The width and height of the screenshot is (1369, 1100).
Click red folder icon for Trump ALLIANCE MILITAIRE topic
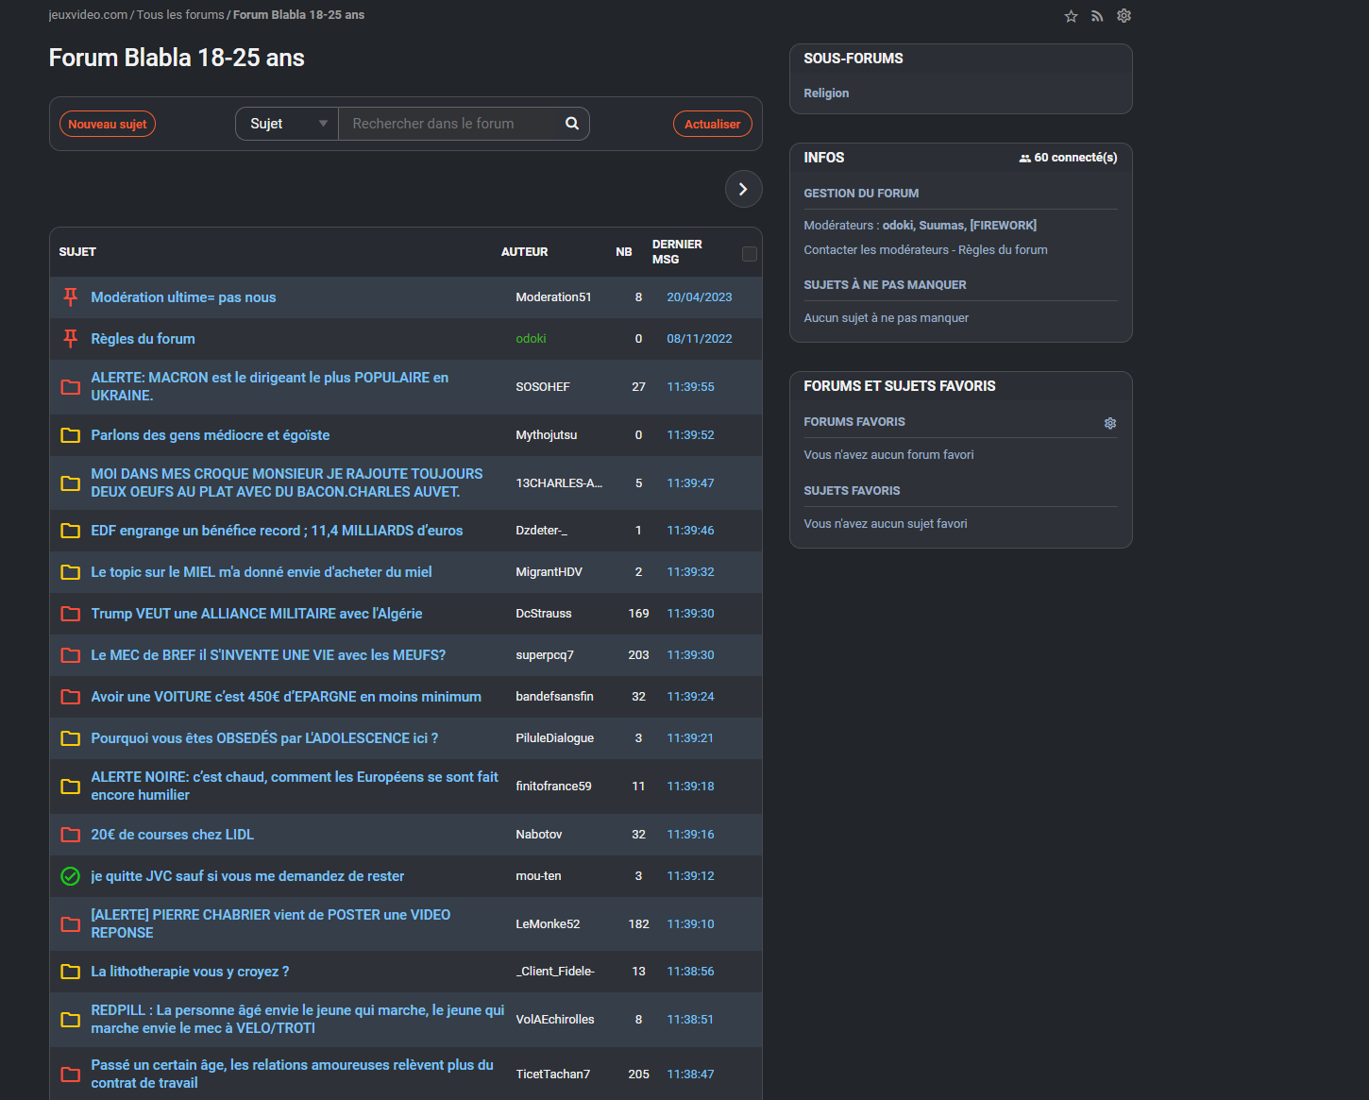(x=70, y=614)
